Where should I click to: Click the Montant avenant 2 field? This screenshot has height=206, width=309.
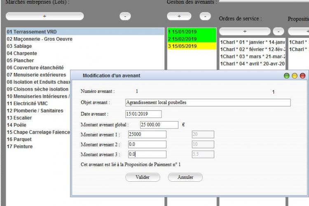[x=147, y=144]
